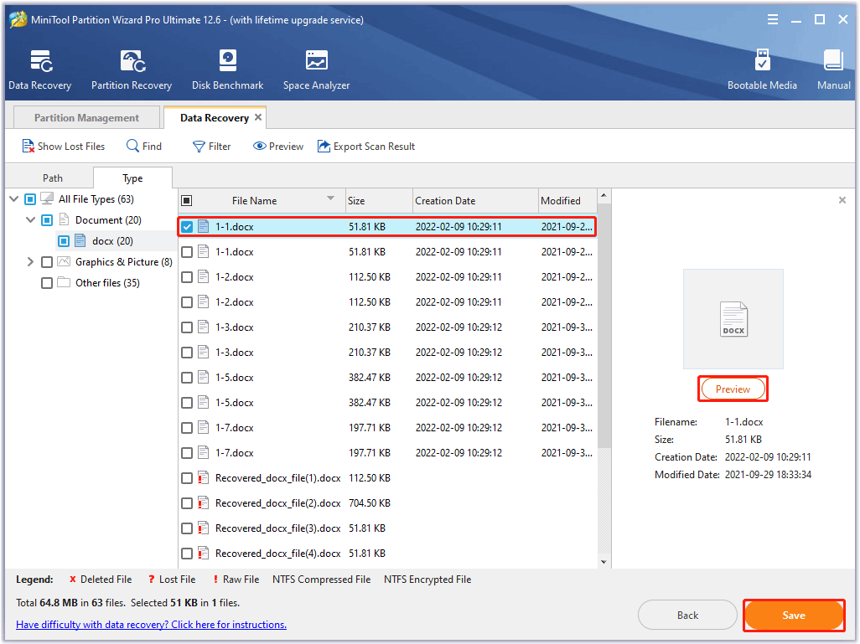
Task: Click the MiniTool app logo icon
Action: (x=18, y=20)
